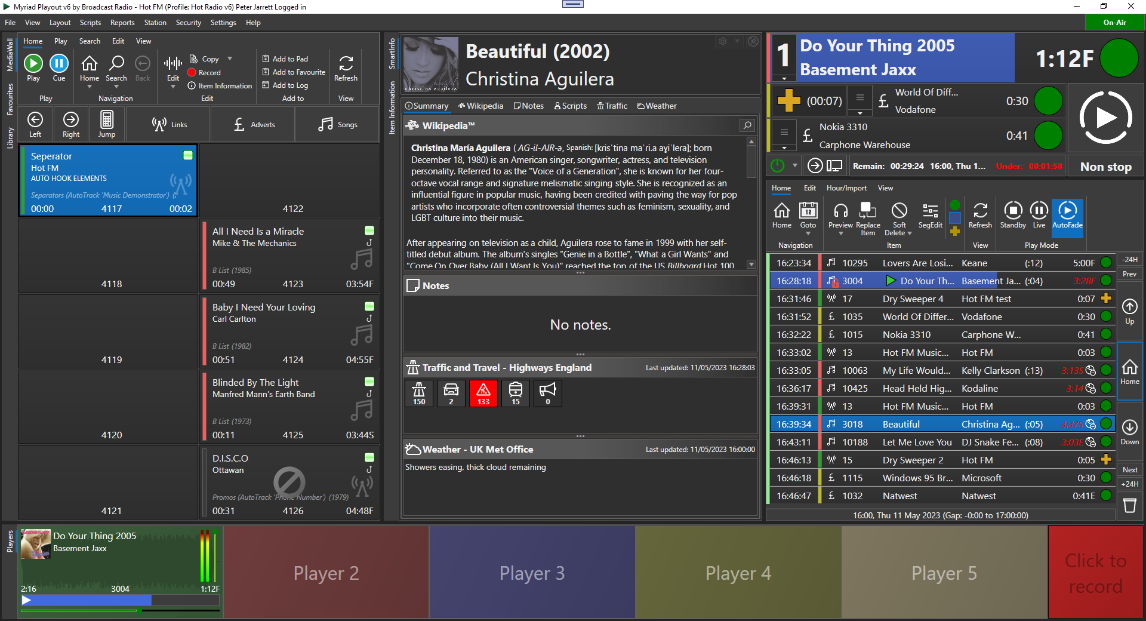Click the log ribbon Refresh icon
The image size is (1146, 621).
click(x=980, y=210)
